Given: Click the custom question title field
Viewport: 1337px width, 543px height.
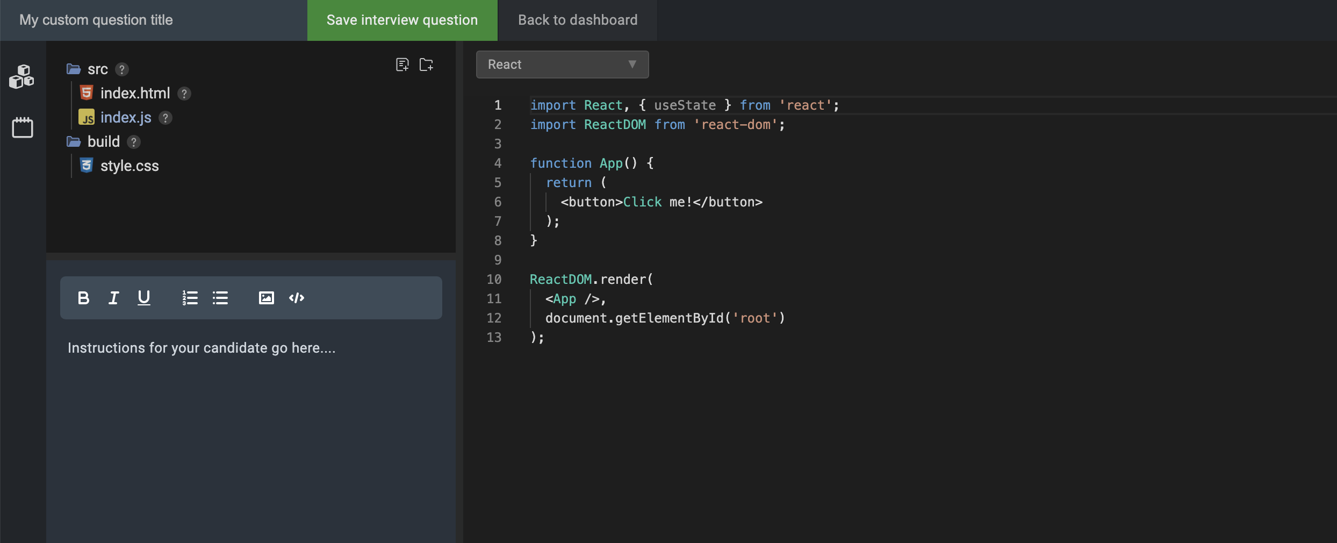Looking at the screenshot, I should (153, 20).
